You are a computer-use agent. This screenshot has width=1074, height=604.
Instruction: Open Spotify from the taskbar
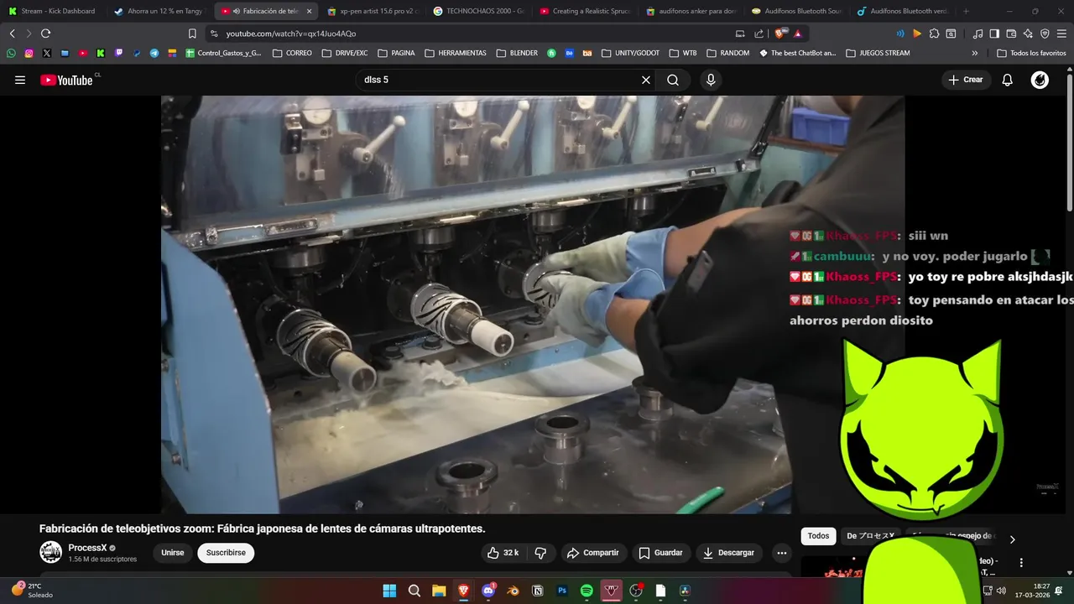click(x=587, y=591)
